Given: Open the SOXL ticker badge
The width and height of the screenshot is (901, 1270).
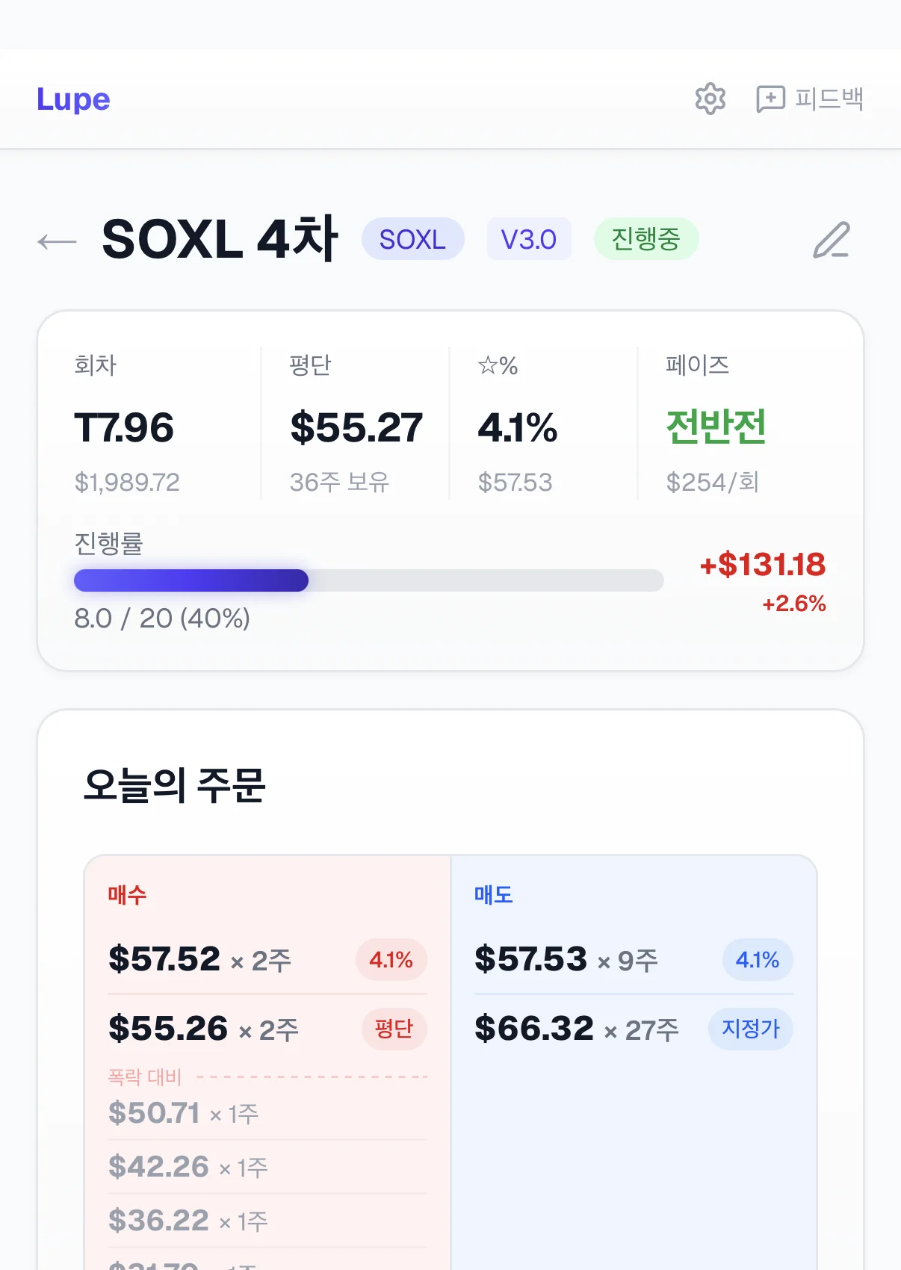Looking at the screenshot, I should pos(412,239).
